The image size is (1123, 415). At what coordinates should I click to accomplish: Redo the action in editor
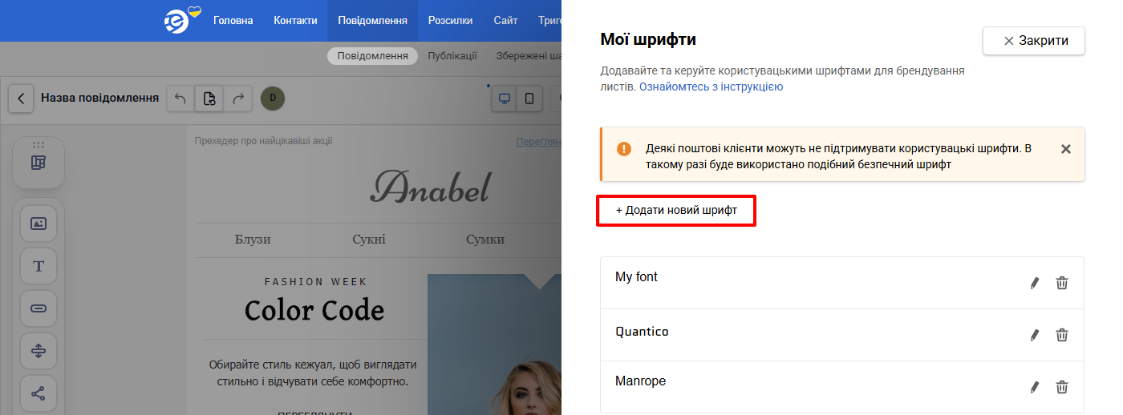coord(237,99)
